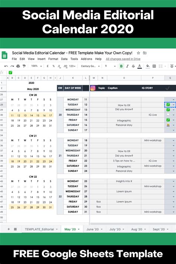This screenshot has width=176, height=264.
Task: Format as currency with pound icon
Action: 48,66
